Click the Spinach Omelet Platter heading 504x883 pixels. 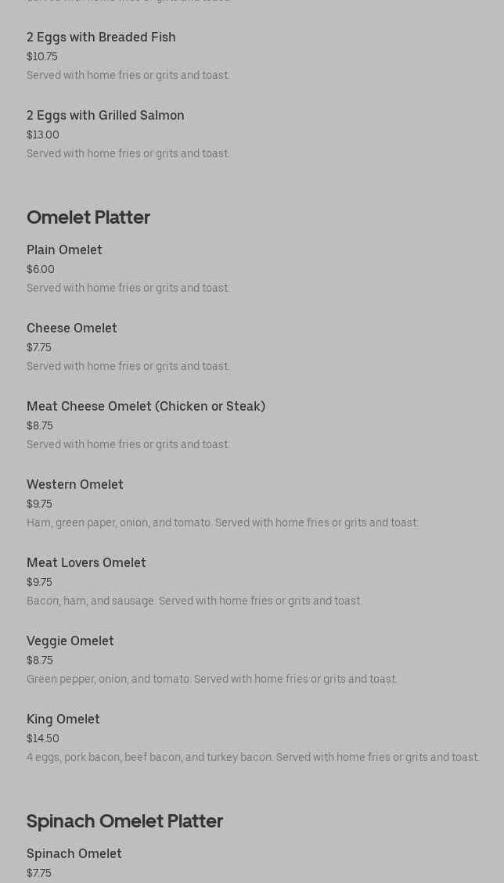coord(124,822)
